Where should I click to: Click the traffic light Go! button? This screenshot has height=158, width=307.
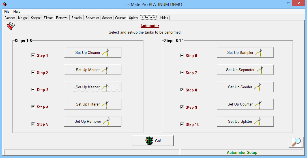(153, 141)
